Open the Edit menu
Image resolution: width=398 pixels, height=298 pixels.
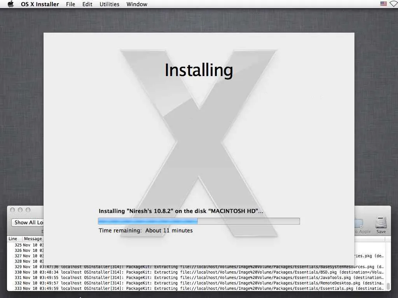pos(87,4)
